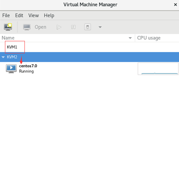Close the Virtual Machine Manager window

(175, 5)
